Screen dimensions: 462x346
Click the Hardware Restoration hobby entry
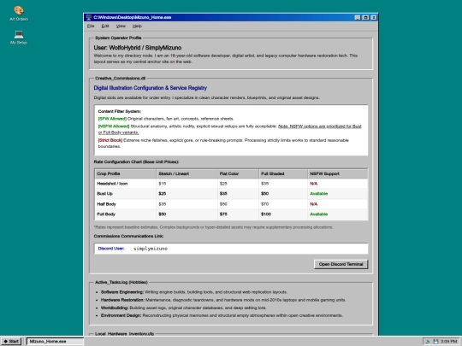(223, 300)
